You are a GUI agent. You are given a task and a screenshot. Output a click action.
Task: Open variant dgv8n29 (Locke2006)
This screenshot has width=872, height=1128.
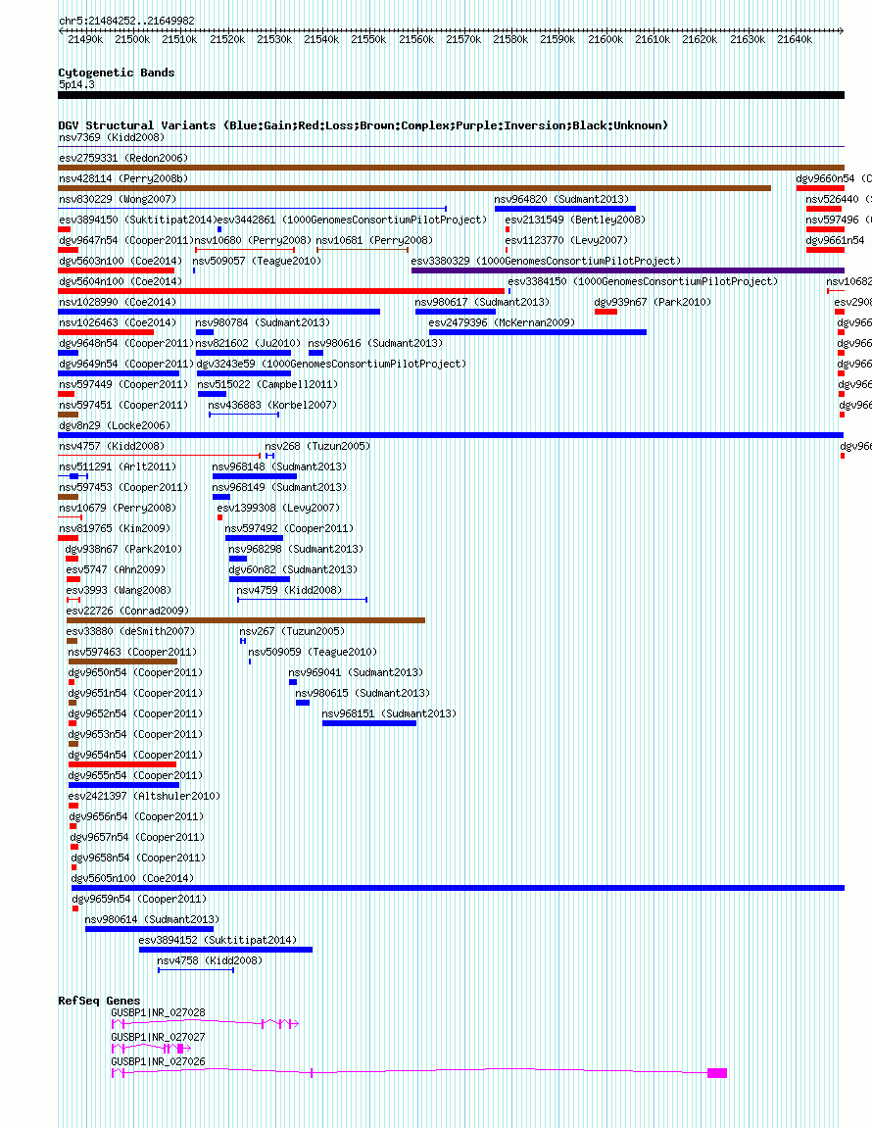pyautogui.click(x=115, y=426)
